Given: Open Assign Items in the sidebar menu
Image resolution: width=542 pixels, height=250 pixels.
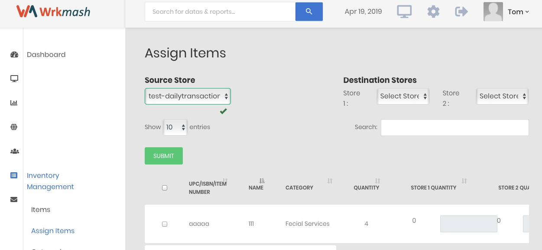Looking at the screenshot, I should (53, 231).
